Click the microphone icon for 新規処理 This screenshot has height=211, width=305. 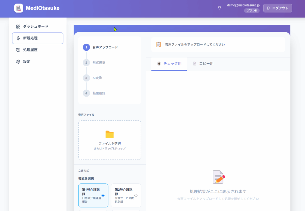(18, 38)
